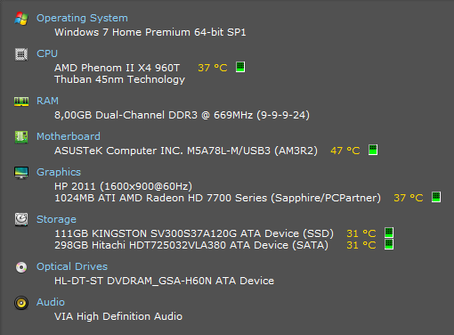This screenshot has width=454, height=335.
Task: Click the Graphics monitor icon
Action: (21, 173)
